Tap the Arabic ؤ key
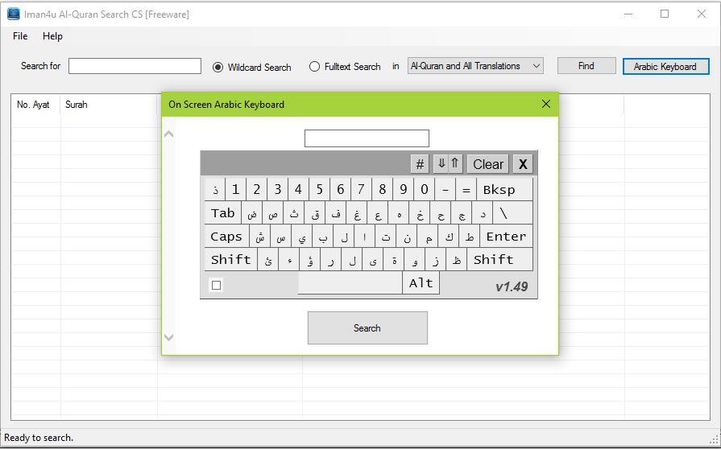The image size is (721, 449). 310,260
